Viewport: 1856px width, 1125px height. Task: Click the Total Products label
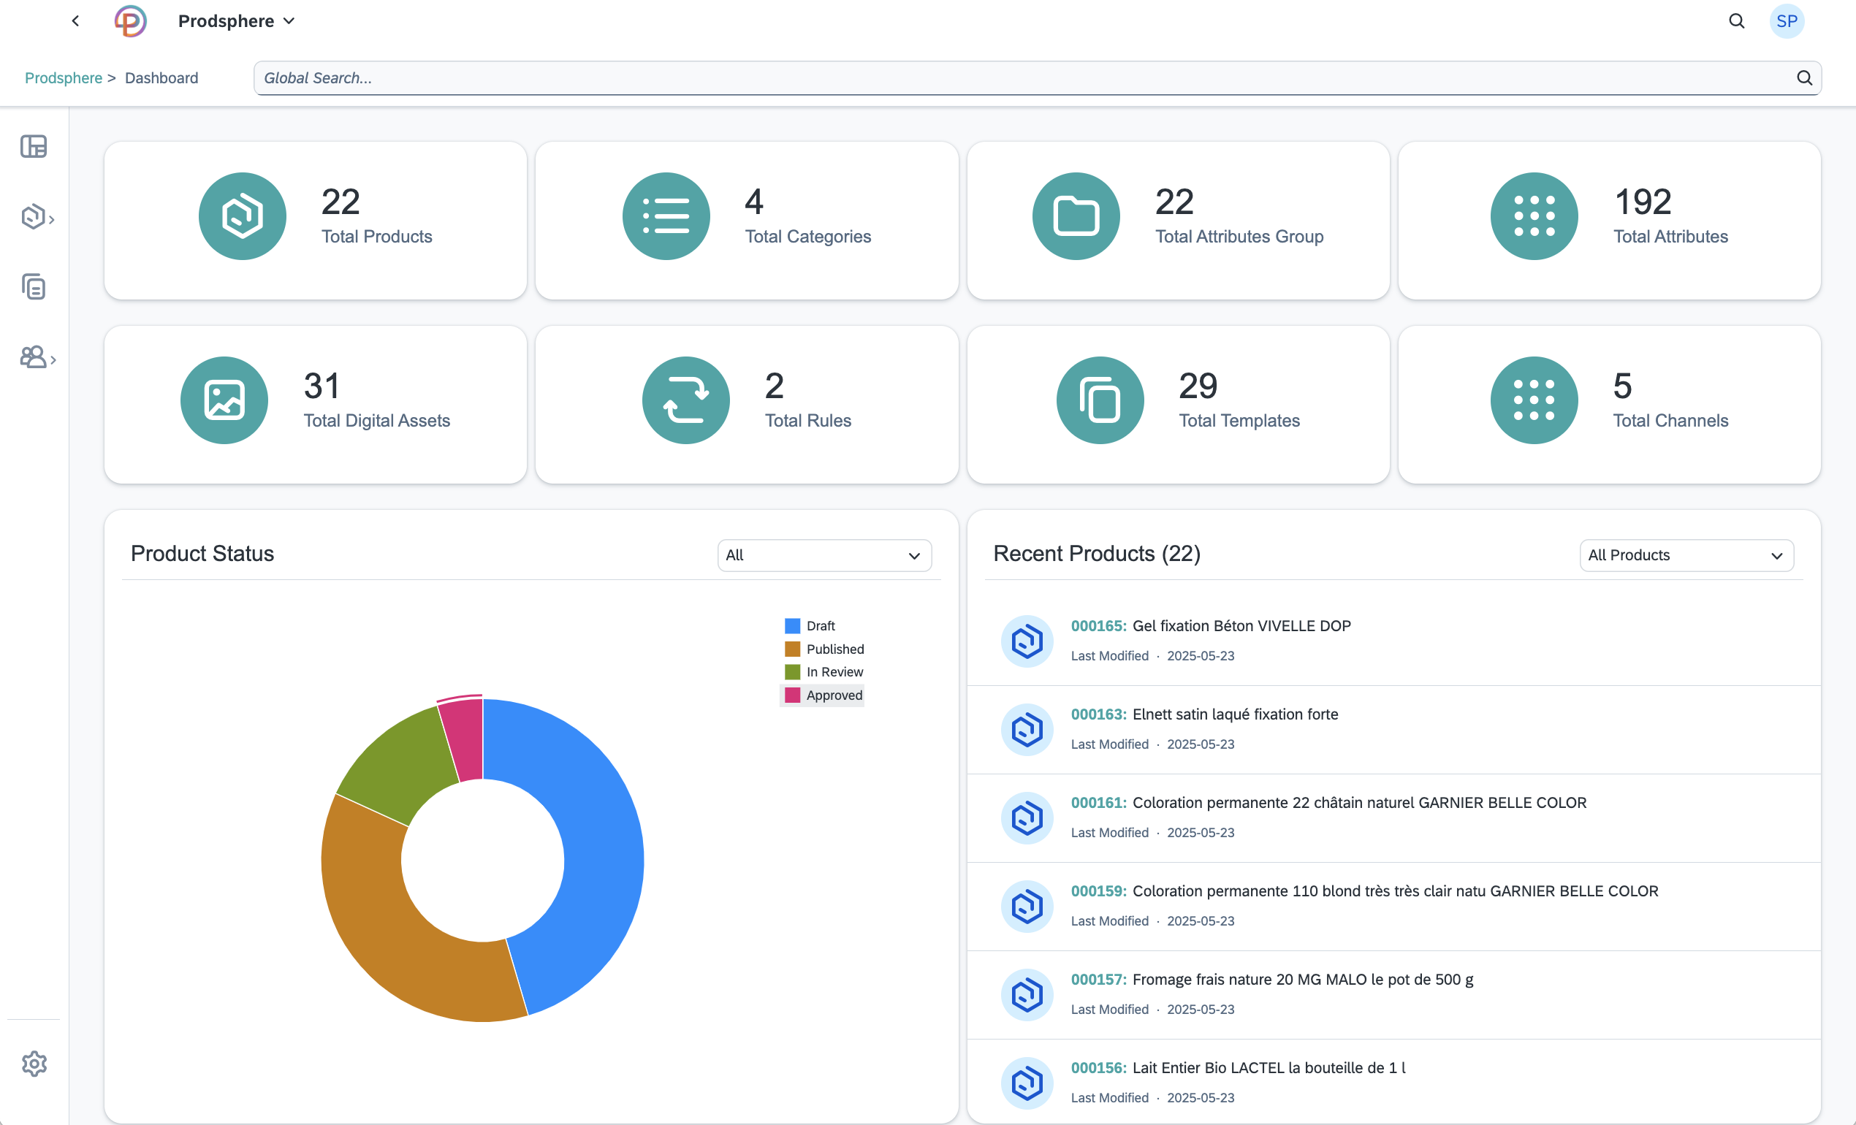click(376, 237)
